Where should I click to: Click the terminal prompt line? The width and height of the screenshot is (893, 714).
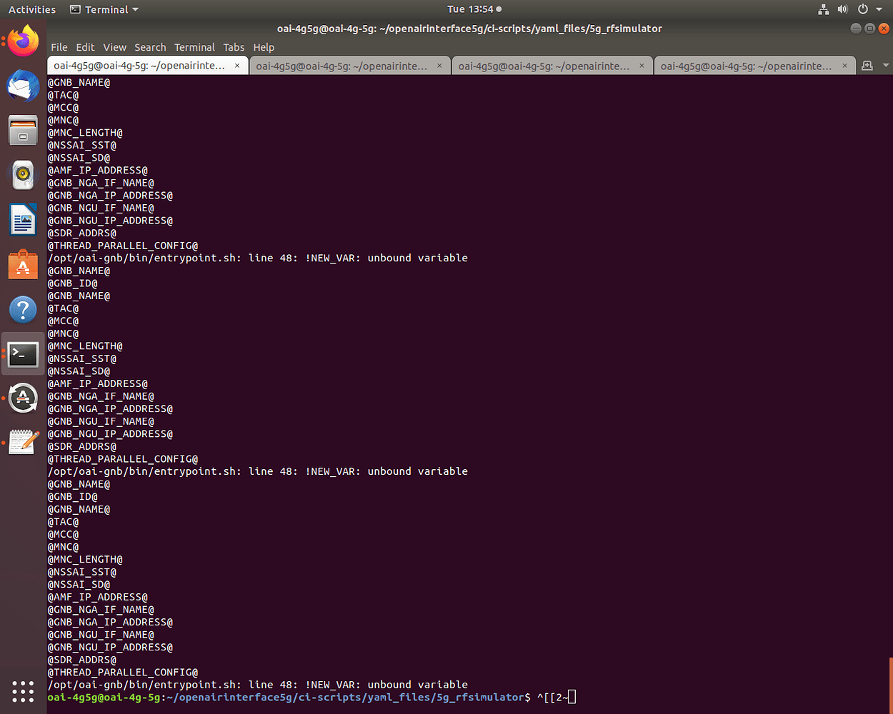(x=286, y=697)
